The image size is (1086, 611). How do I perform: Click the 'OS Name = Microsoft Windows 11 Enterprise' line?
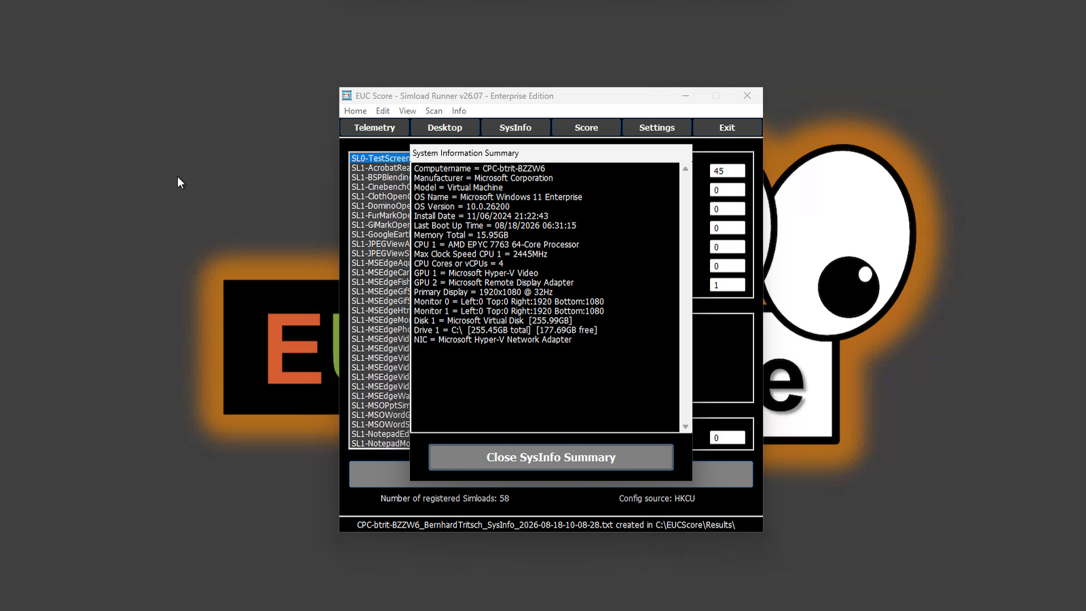(498, 197)
